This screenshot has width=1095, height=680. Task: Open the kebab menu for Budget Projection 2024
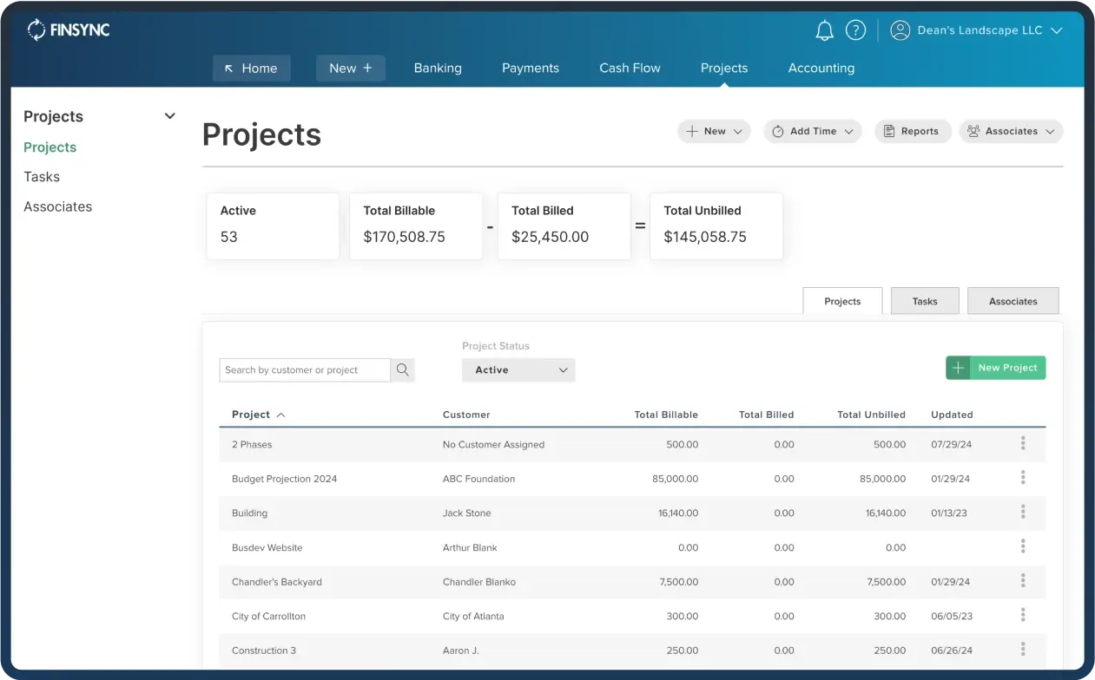pos(1023,478)
